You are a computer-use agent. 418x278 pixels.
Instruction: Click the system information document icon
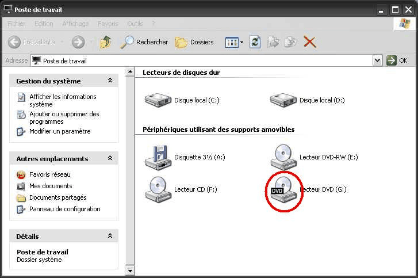click(x=21, y=97)
